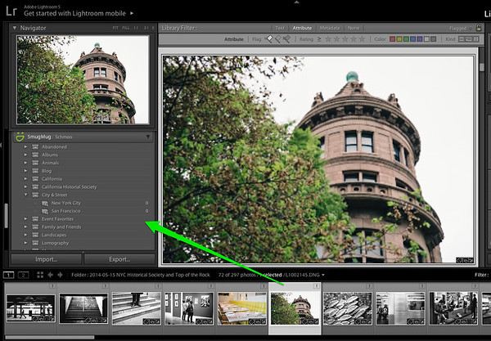This screenshot has width=491, height=341.
Task: Collapse the Navigator panel
Action: click(x=15, y=28)
